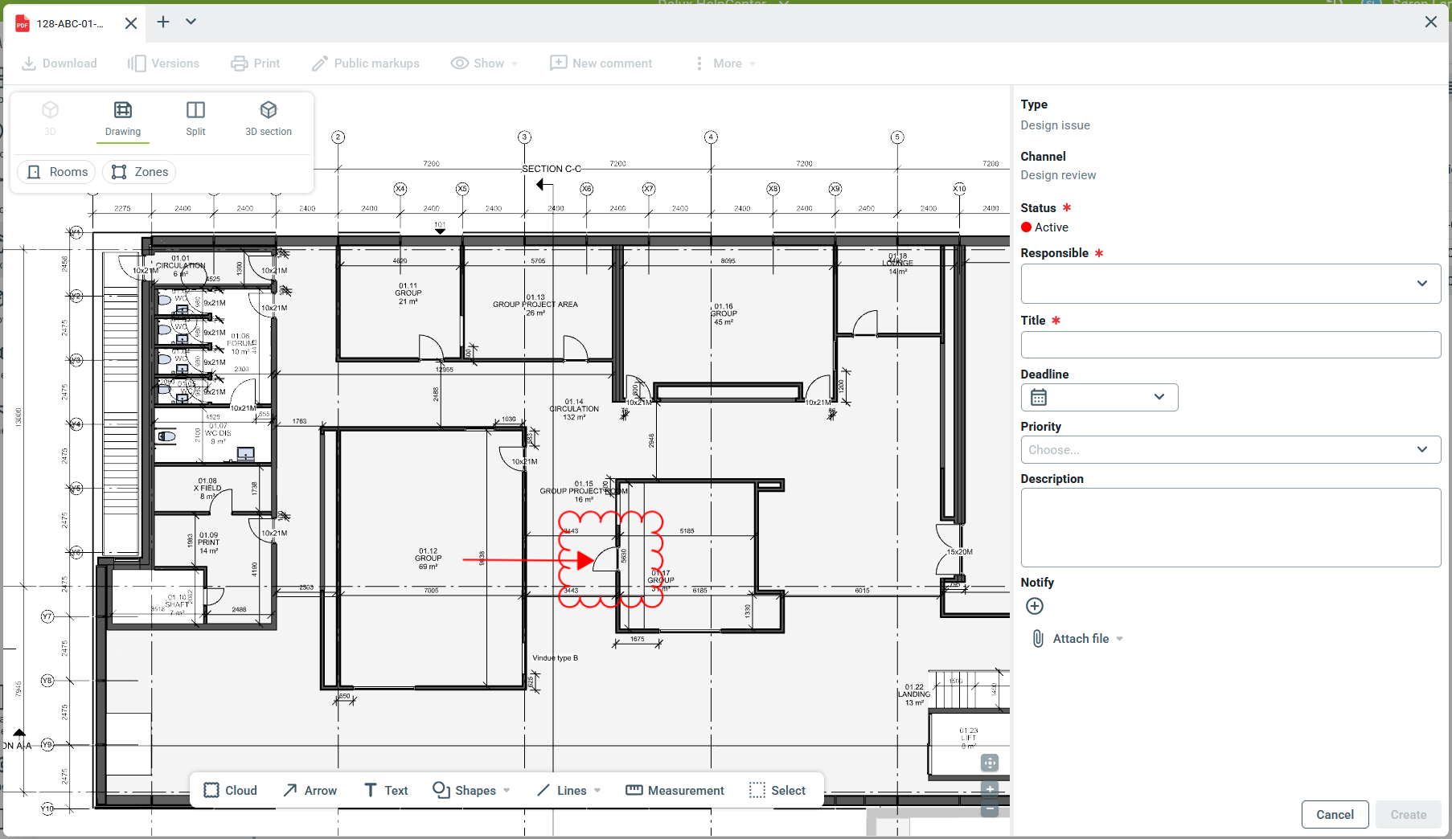
Task: Click the Select marquee tool
Action: [x=777, y=790]
